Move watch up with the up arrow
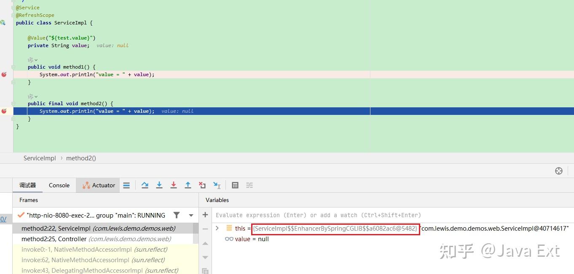This screenshot has height=274, width=574. [205, 243]
